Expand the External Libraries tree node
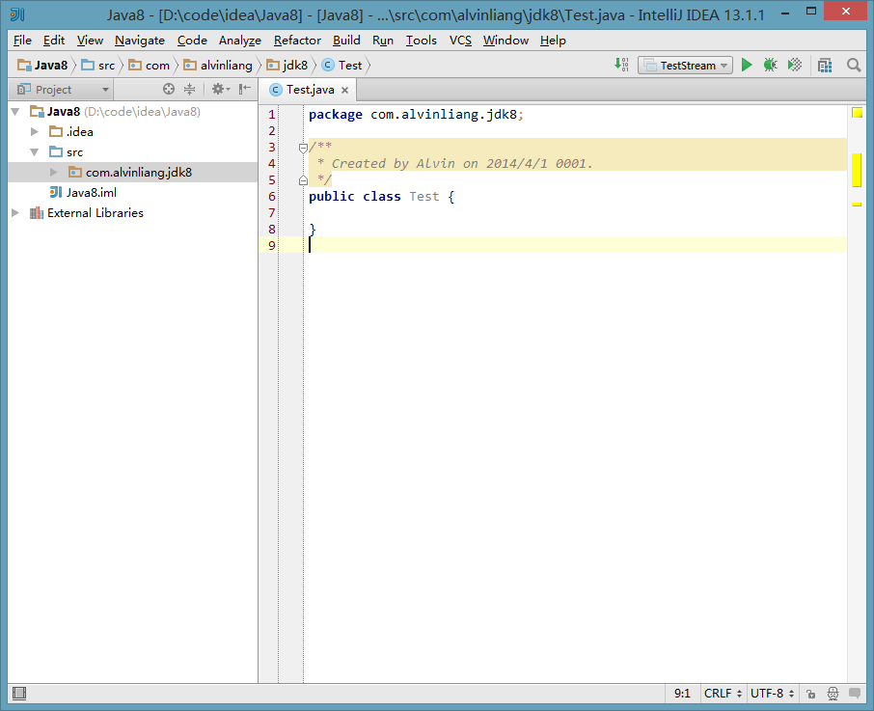Screen dimensions: 874x711 (x=15, y=213)
